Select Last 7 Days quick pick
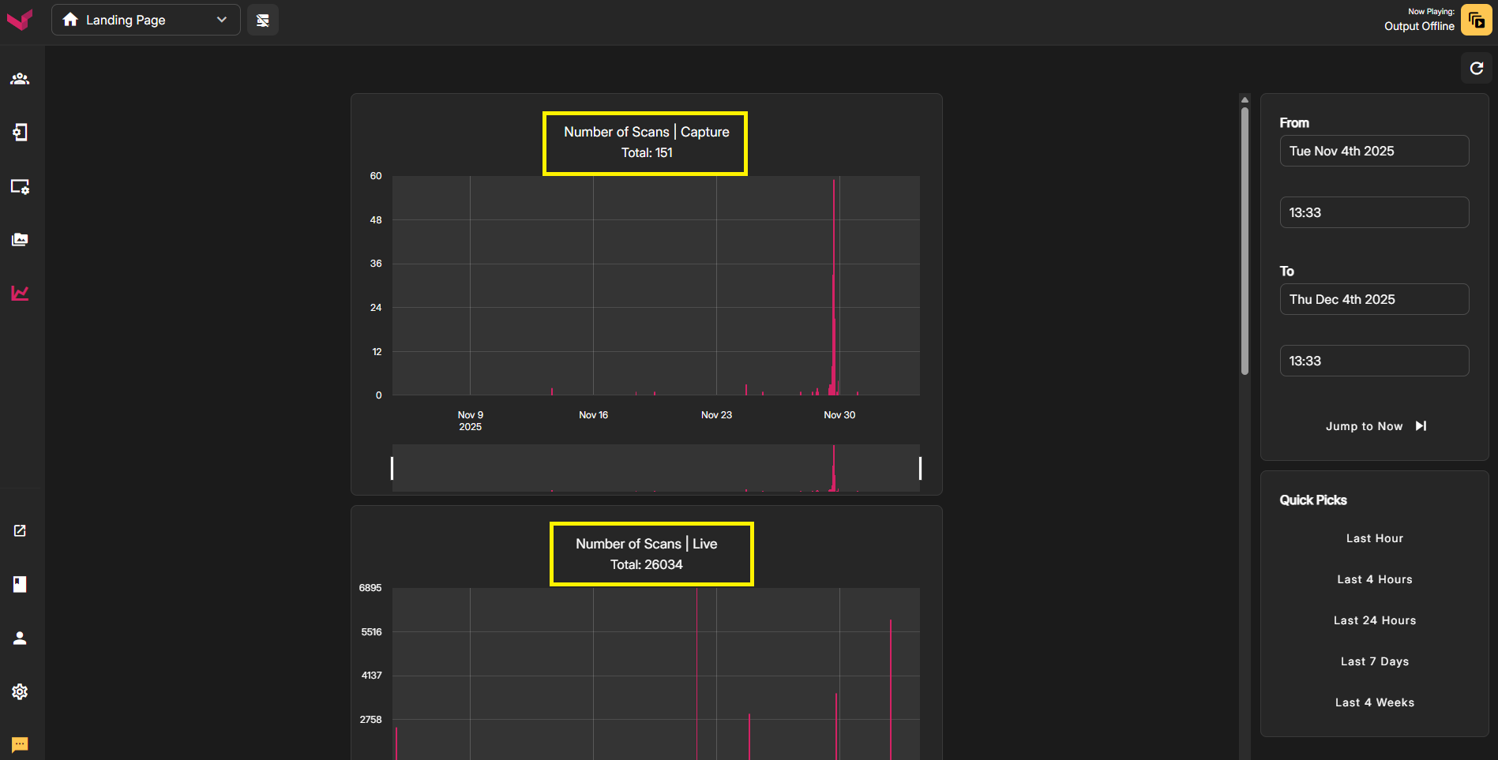The height and width of the screenshot is (760, 1498). (x=1375, y=661)
